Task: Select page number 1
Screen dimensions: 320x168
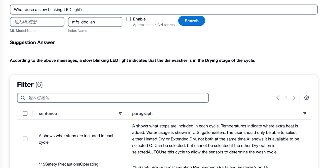Action: [x=286, y=98]
